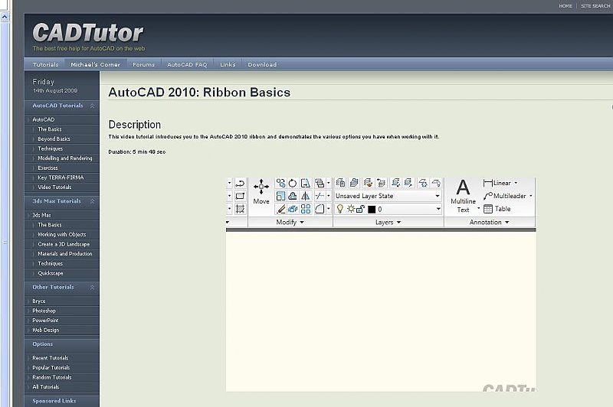This screenshot has height=407, width=613.
Task: Collapse the 3ds Max Tutorials sidebar section
Action: 92,201
